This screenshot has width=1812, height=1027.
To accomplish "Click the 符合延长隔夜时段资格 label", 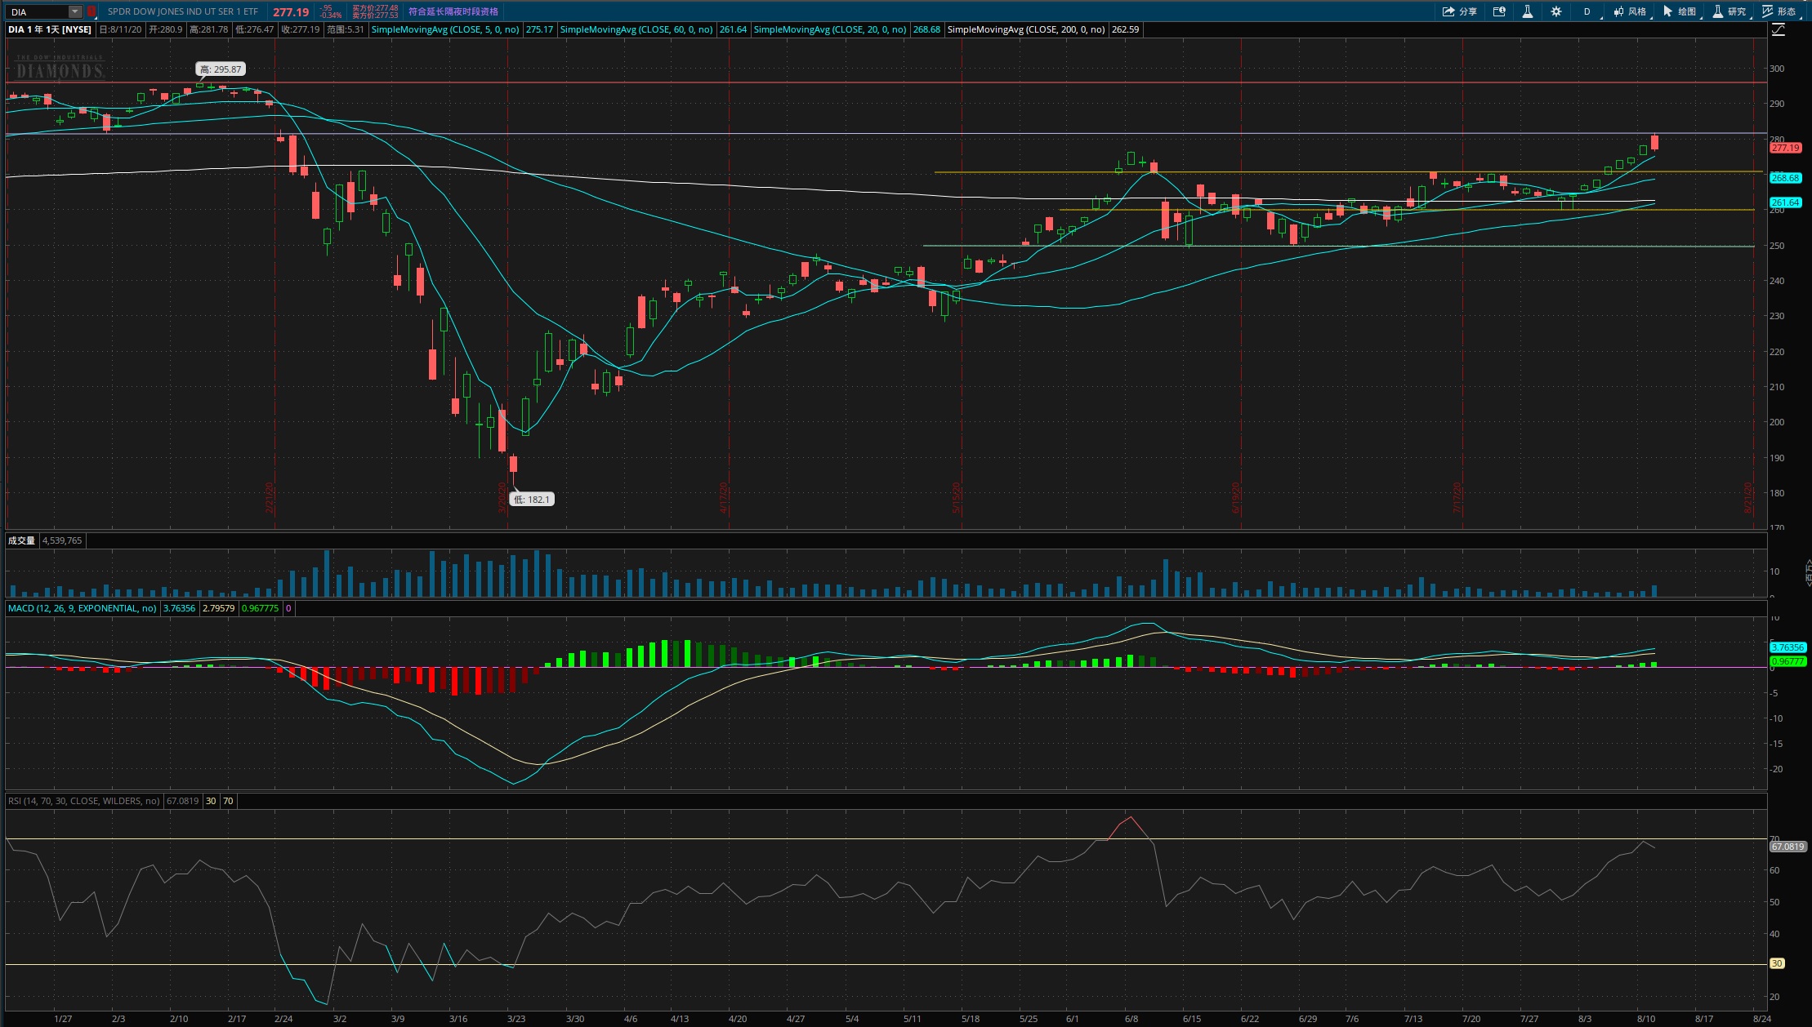I will 453,11.
